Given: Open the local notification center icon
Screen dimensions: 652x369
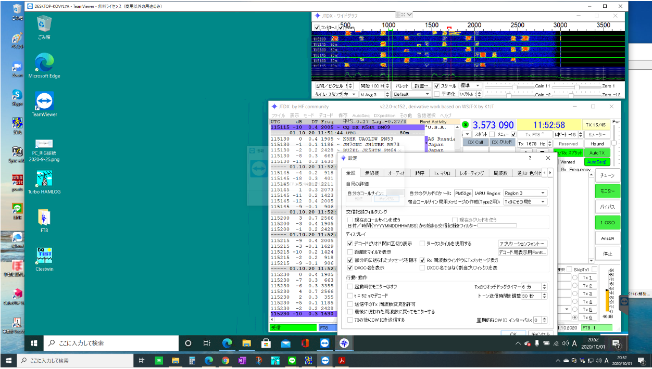Looking at the screenshot, I should tap(643, 360).
